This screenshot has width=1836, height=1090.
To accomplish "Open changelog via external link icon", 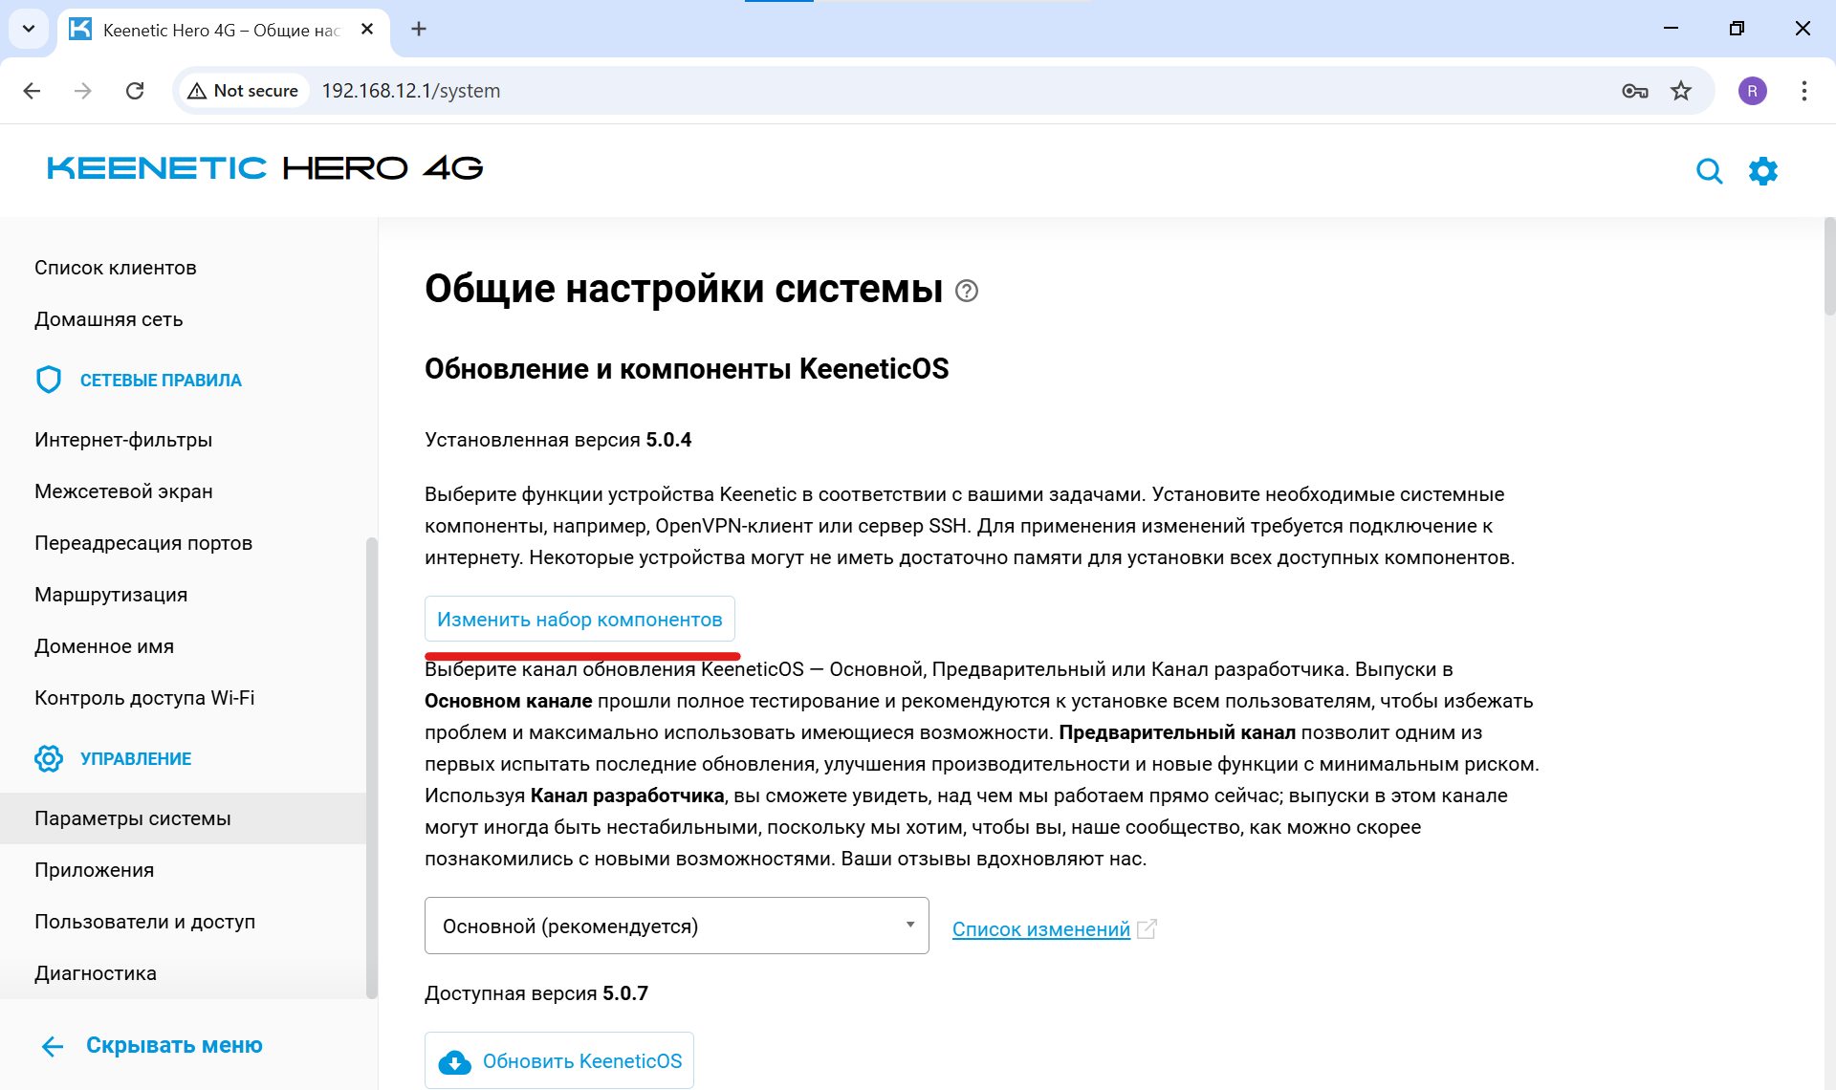I will (x=1147, y=927).
